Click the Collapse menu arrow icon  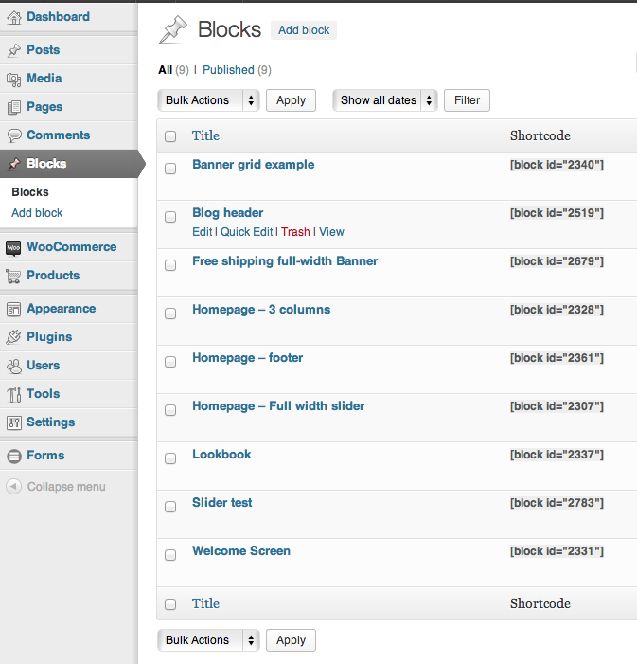(13, 486)
